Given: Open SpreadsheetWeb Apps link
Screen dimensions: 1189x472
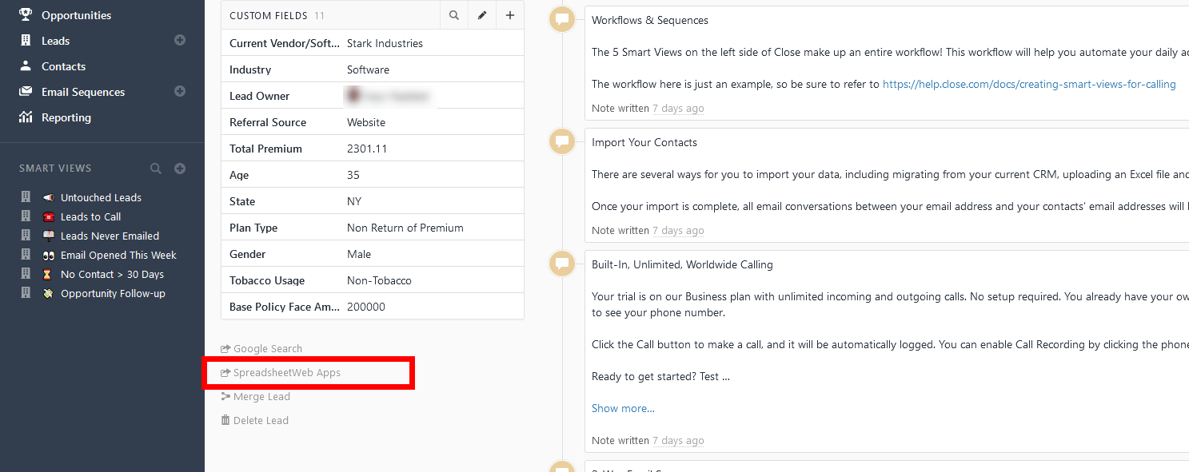Looking at the screenshot, I should (x=287, y=373).
